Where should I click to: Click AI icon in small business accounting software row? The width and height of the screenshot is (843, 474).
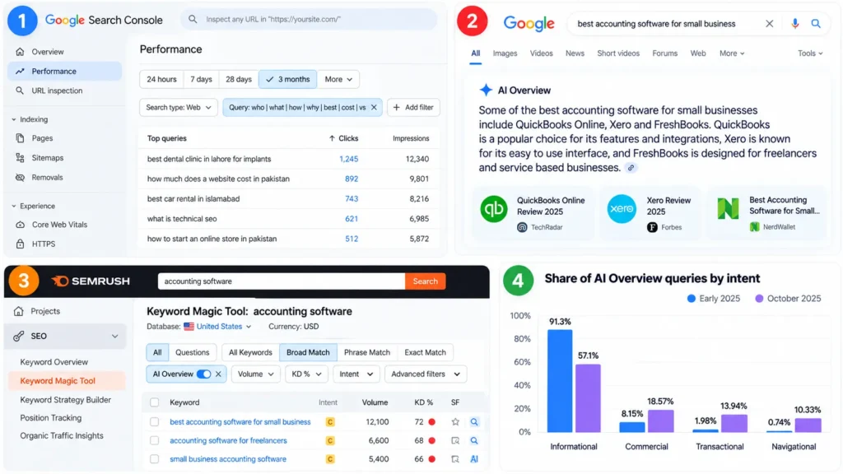tap(474, 459)
